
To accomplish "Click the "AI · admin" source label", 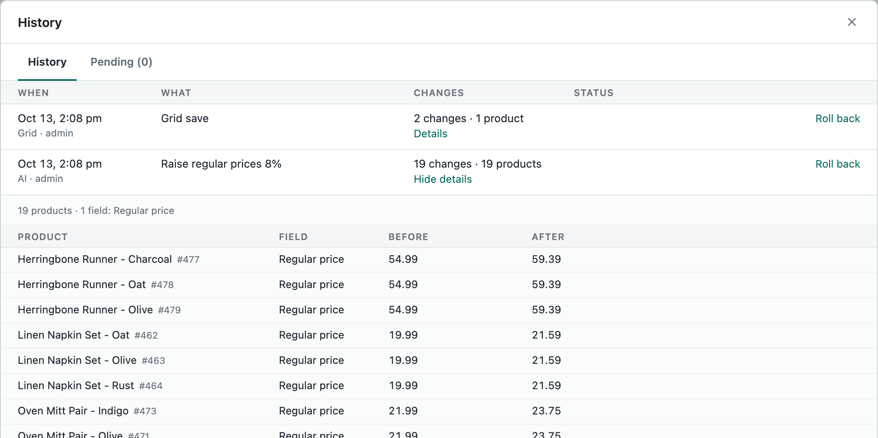I will 40,179.
